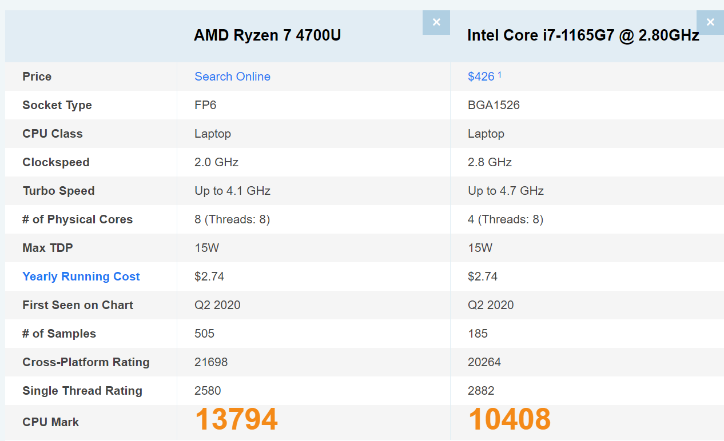Click the Price row label
This screenshot has width=724, height=441.
[x=37, y=77]
